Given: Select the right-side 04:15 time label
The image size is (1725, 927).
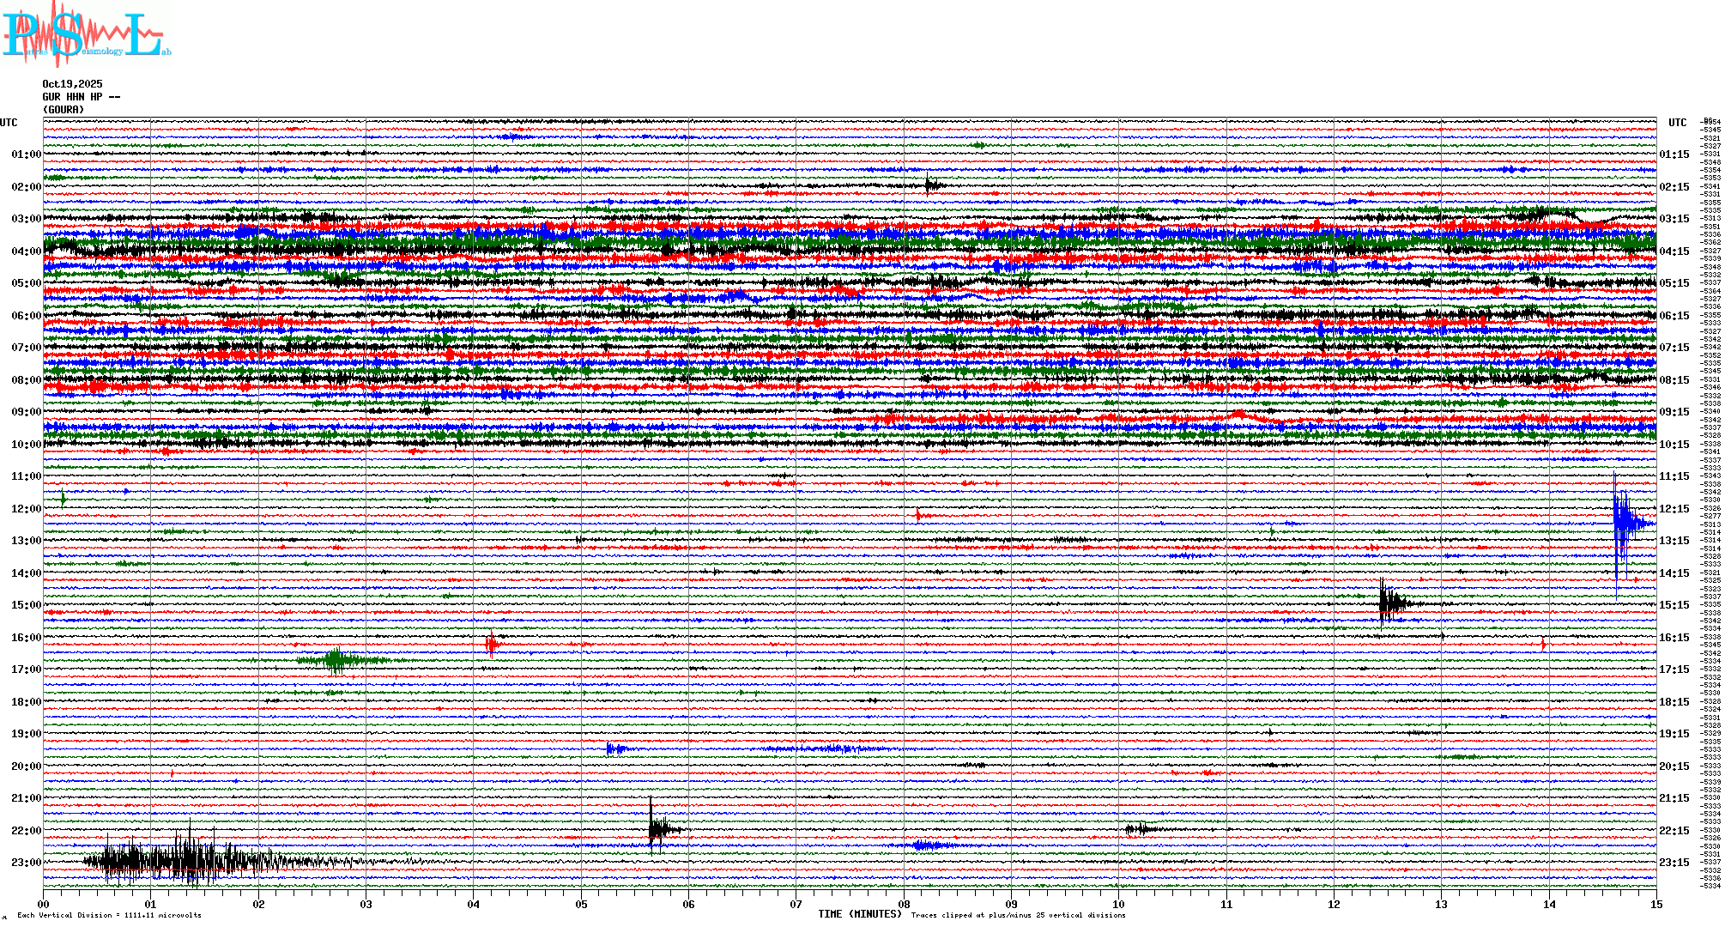Looking at the screenshot, I should tap(1674, 251).
